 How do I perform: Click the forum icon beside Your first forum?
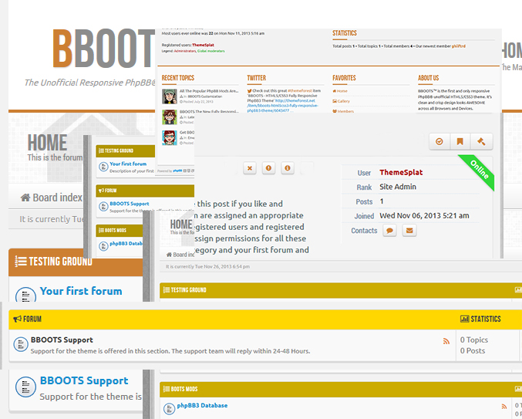click(25, 296)
